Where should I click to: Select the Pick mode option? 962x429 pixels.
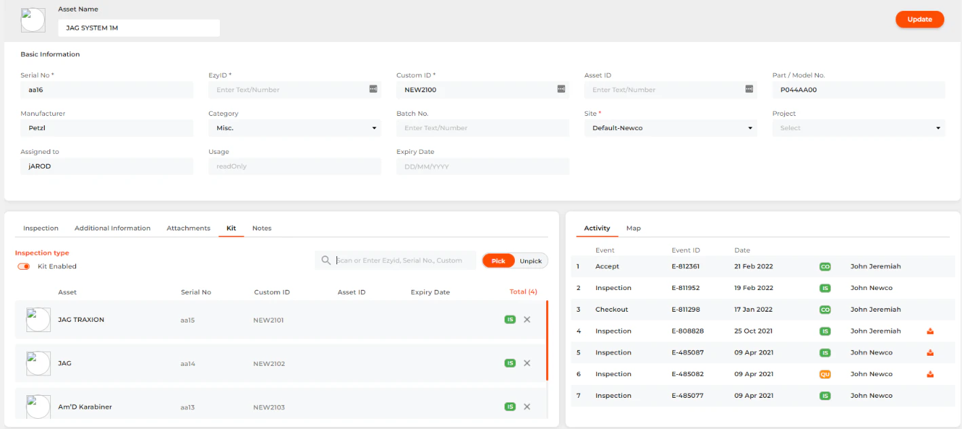(499, 261)
